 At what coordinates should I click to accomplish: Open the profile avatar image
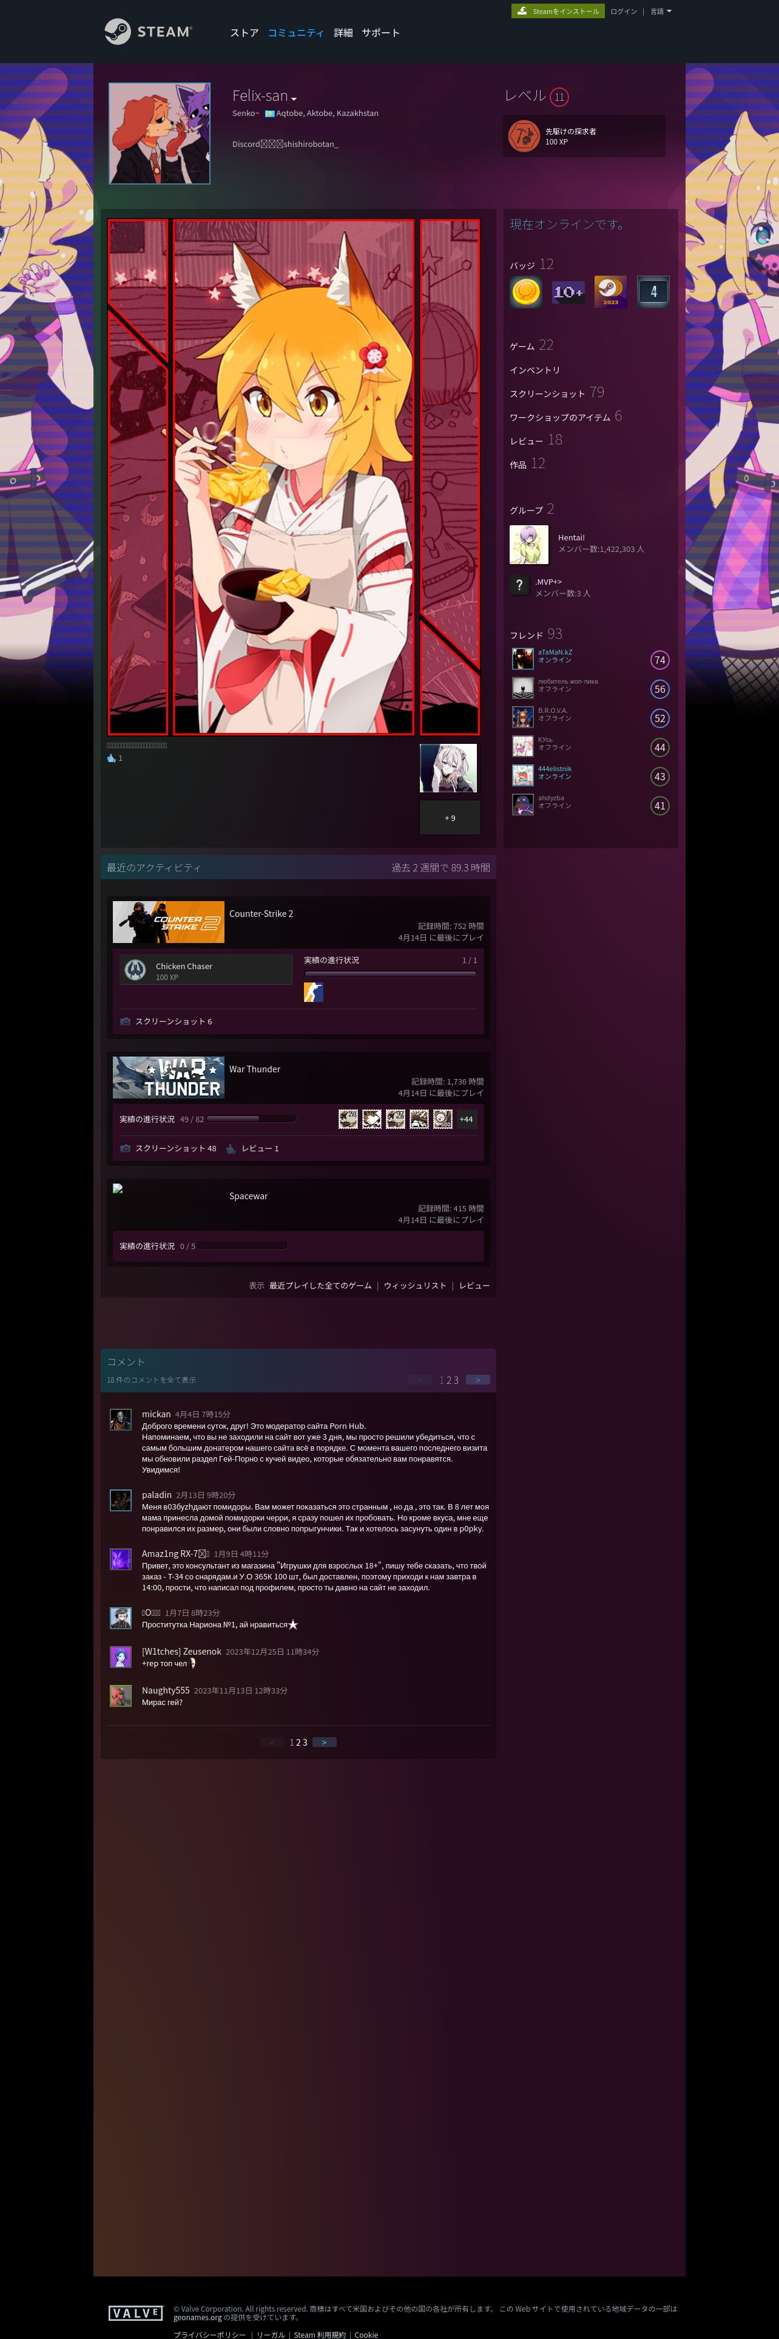click(160, 134)
